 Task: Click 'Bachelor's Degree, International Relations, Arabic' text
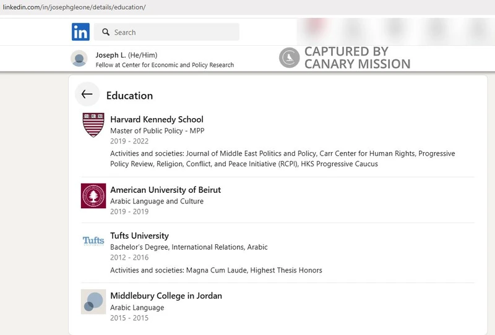189,247
